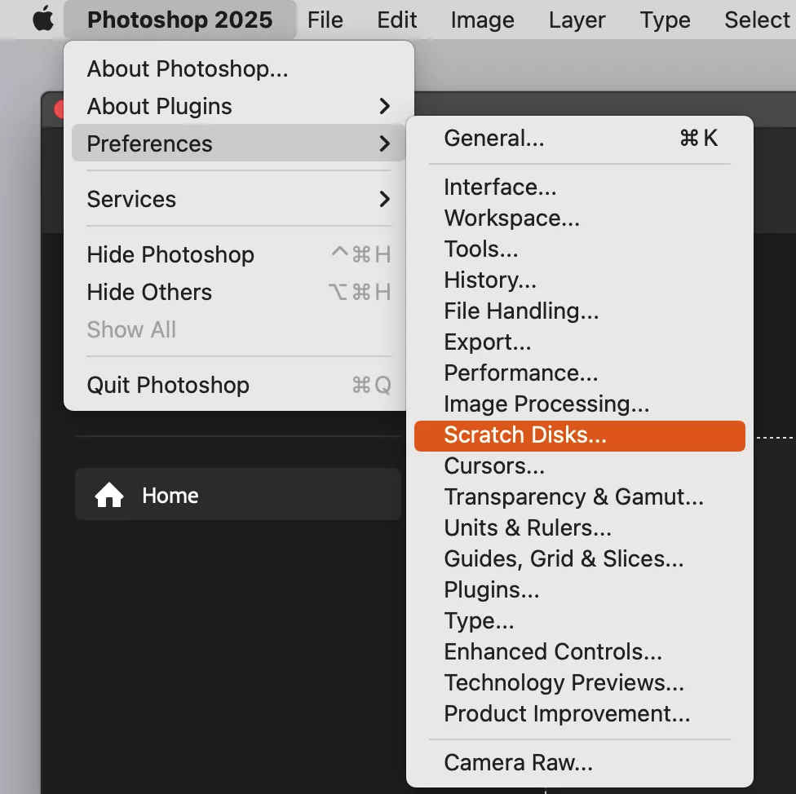796x794 pixels.
Task: Select Scratch Disks… menu item
Action: click(x=580, y=435)
